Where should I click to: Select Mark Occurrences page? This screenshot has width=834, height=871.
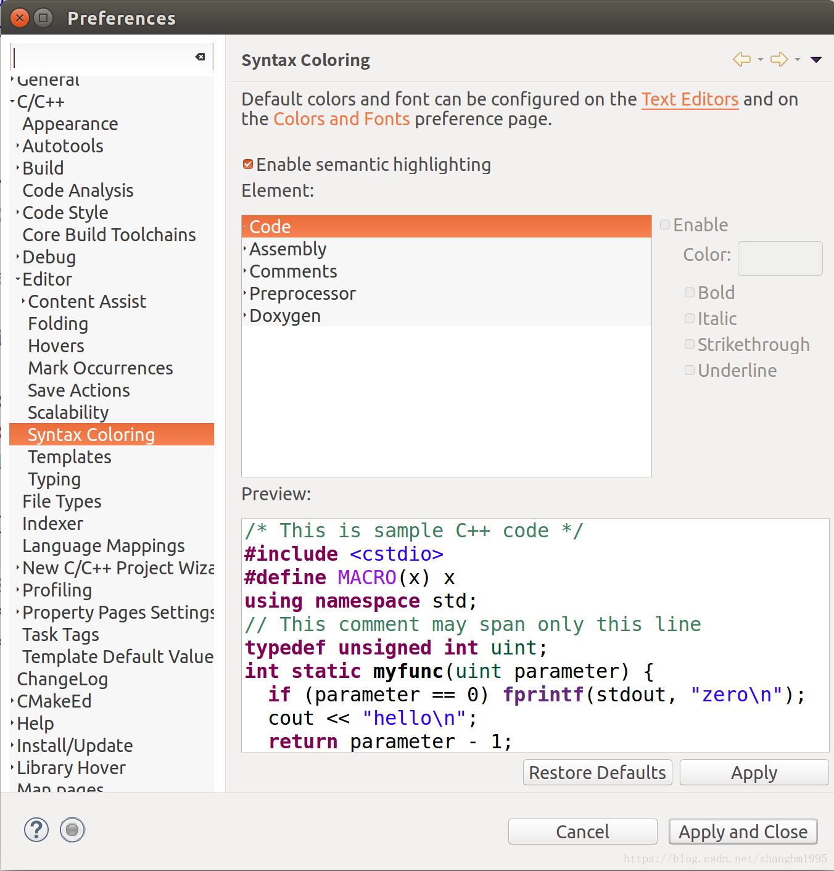tap(101, 368)
